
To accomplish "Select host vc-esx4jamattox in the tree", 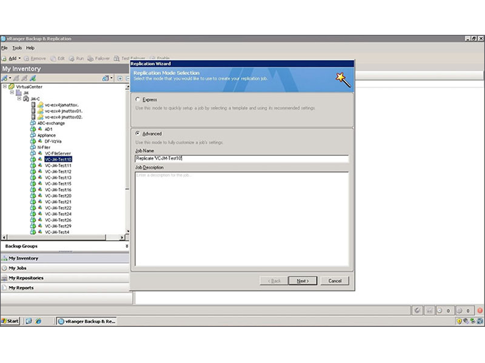I will click(x=61, y=105).
